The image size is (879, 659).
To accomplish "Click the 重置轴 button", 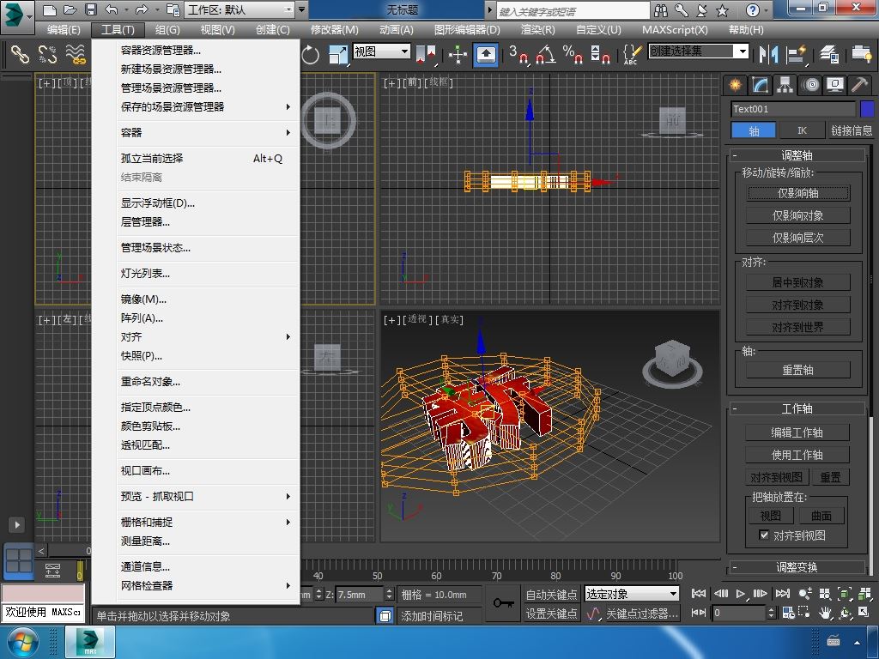I will (x=797, y=370).
